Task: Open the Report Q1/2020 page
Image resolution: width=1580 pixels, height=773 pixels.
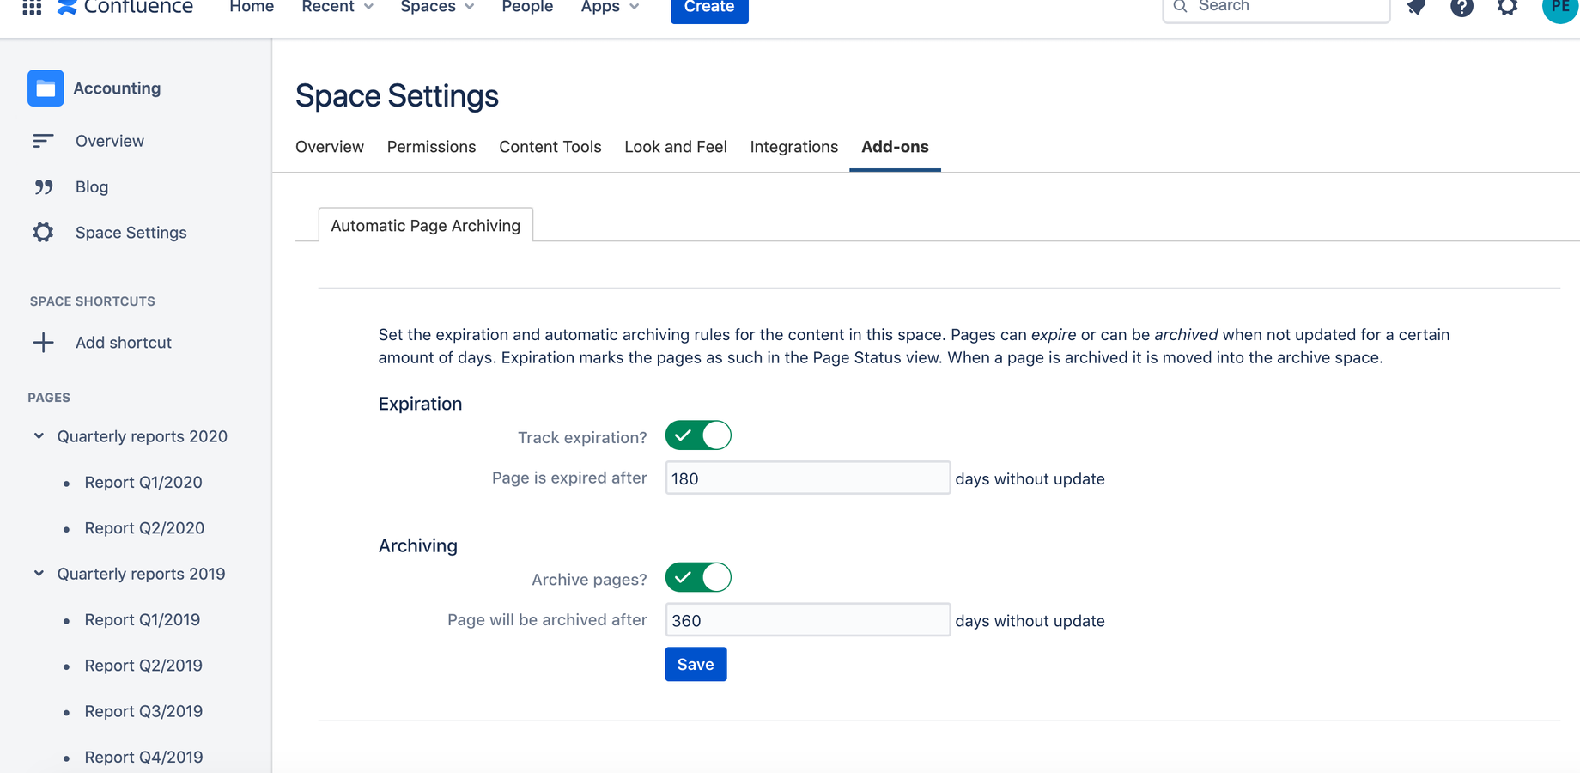Action: click(143, 482)
